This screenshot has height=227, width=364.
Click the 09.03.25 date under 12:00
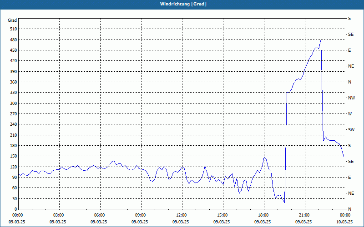[x=181, y=222]
